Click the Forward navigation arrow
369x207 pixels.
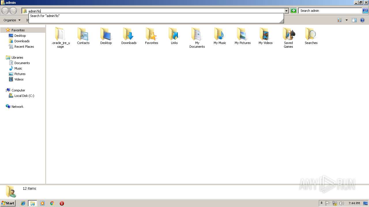click(13, 11)
